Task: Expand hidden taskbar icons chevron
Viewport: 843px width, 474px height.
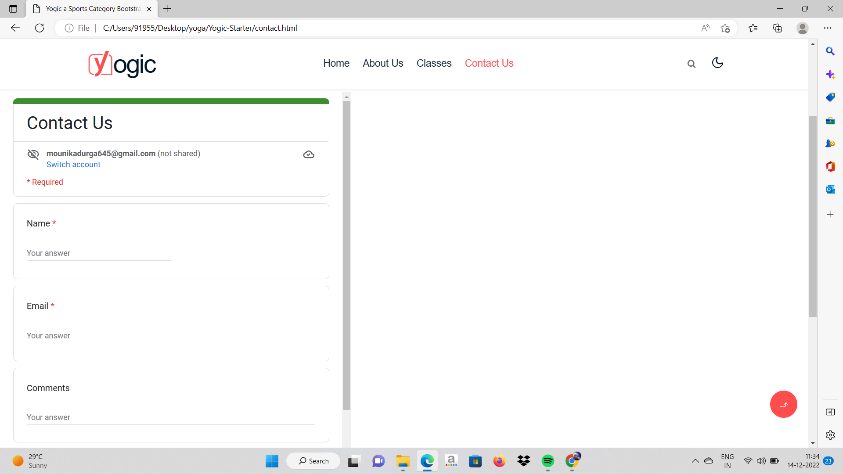Action: pos(695,461)
